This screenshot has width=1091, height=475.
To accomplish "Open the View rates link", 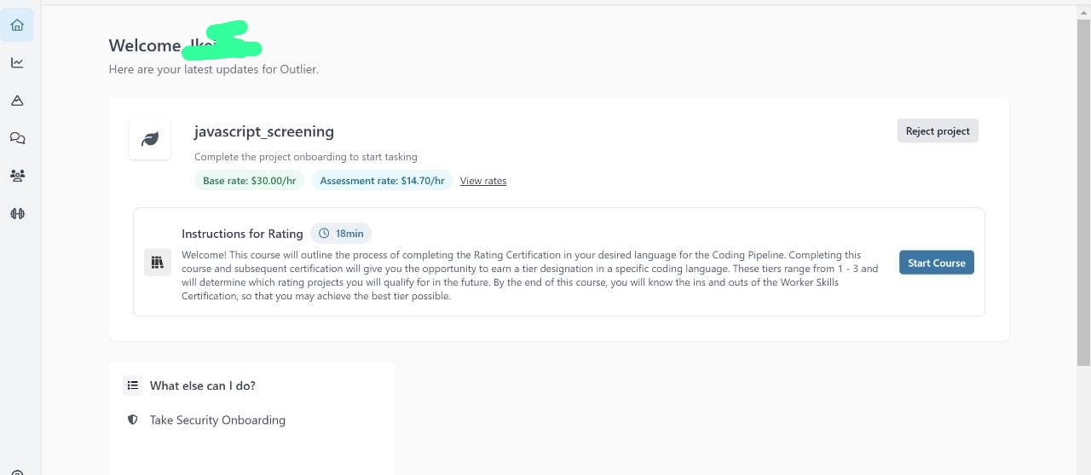I will pyautogui.click(x=483, y=181).
